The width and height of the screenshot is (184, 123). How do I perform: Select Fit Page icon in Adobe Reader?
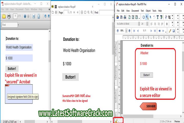click(x=39, y=16)
